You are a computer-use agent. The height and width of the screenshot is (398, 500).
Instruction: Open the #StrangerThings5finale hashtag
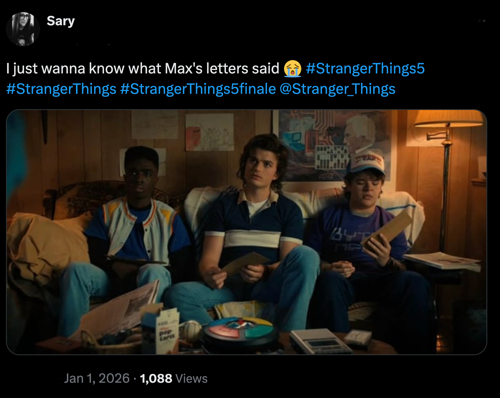198,89
